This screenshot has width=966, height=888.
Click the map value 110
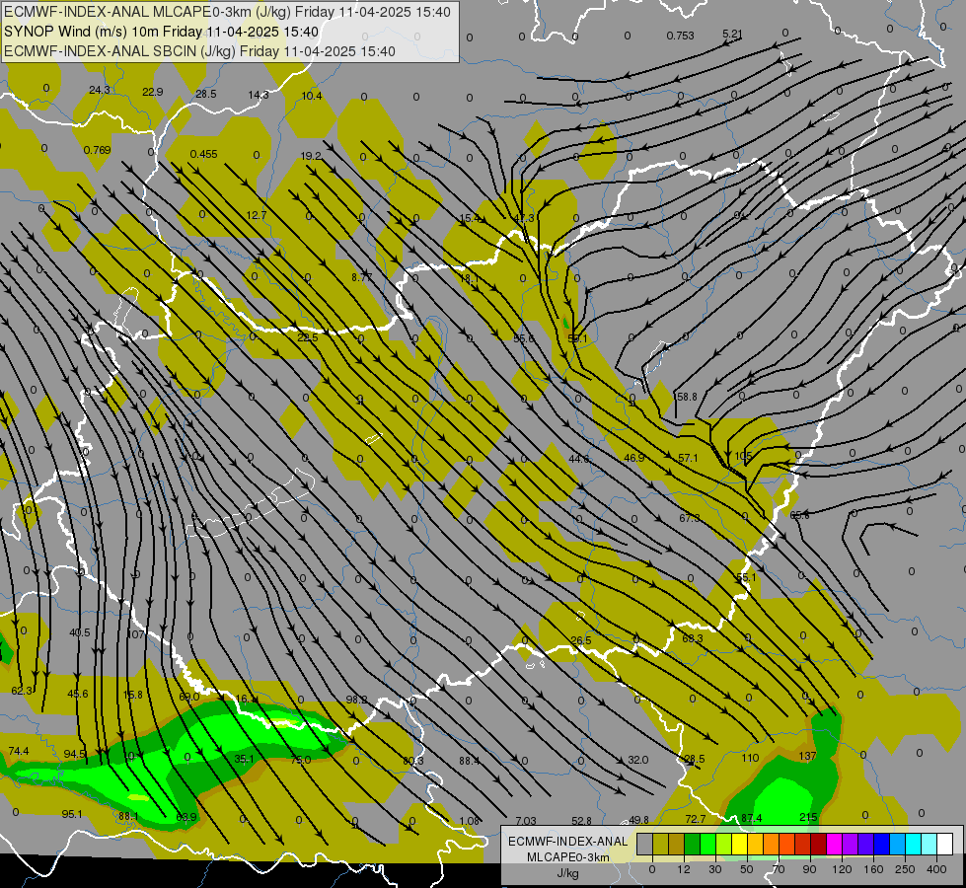coord(750,758)
